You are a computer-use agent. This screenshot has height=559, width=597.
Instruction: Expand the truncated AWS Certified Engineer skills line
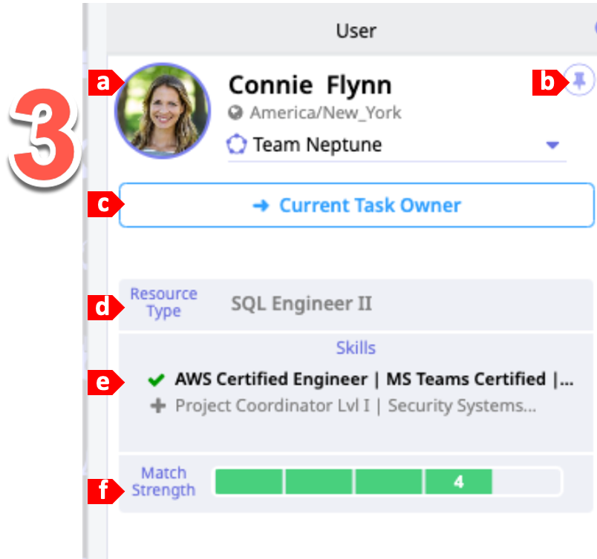pos(373,380)
